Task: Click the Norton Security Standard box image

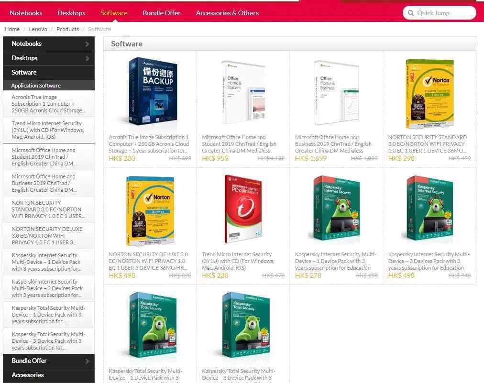Action: (429, 94)
